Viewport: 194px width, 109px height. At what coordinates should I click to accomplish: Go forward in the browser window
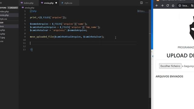tap(162, 5)
